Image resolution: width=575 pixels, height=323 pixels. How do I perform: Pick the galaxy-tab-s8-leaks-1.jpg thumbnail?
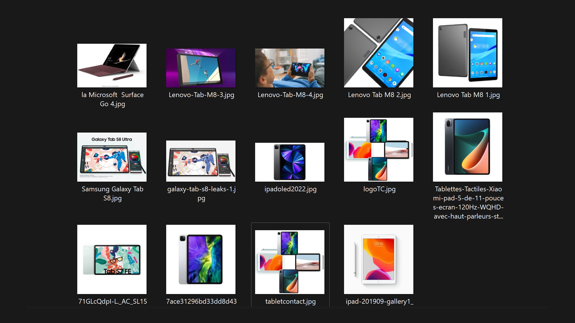click(x=201, y=161)
